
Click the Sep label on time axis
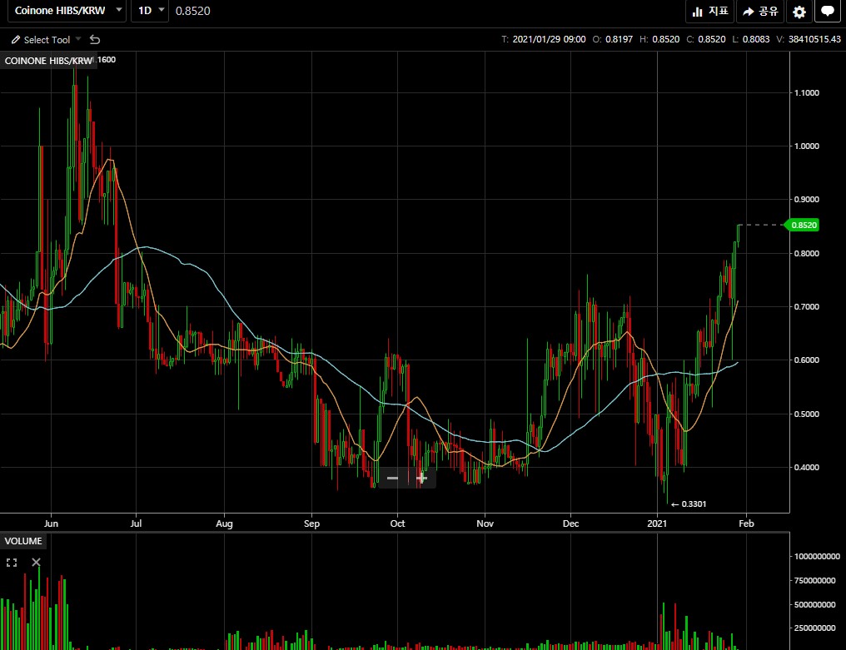pyautogui.click(x=312, y=523)
